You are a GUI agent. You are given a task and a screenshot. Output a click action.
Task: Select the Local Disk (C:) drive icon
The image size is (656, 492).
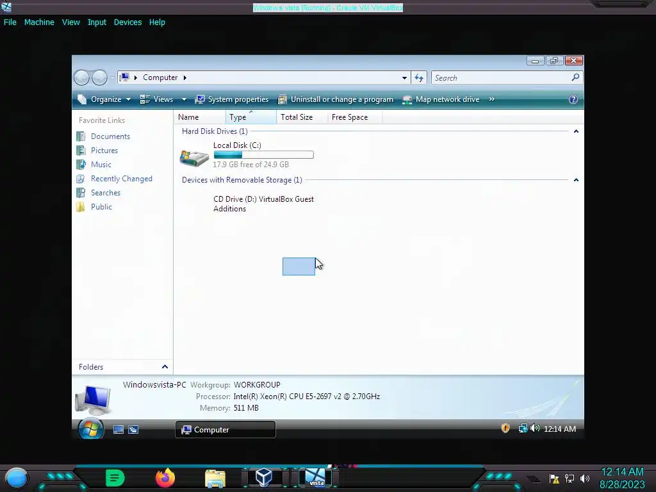(194, 158)
